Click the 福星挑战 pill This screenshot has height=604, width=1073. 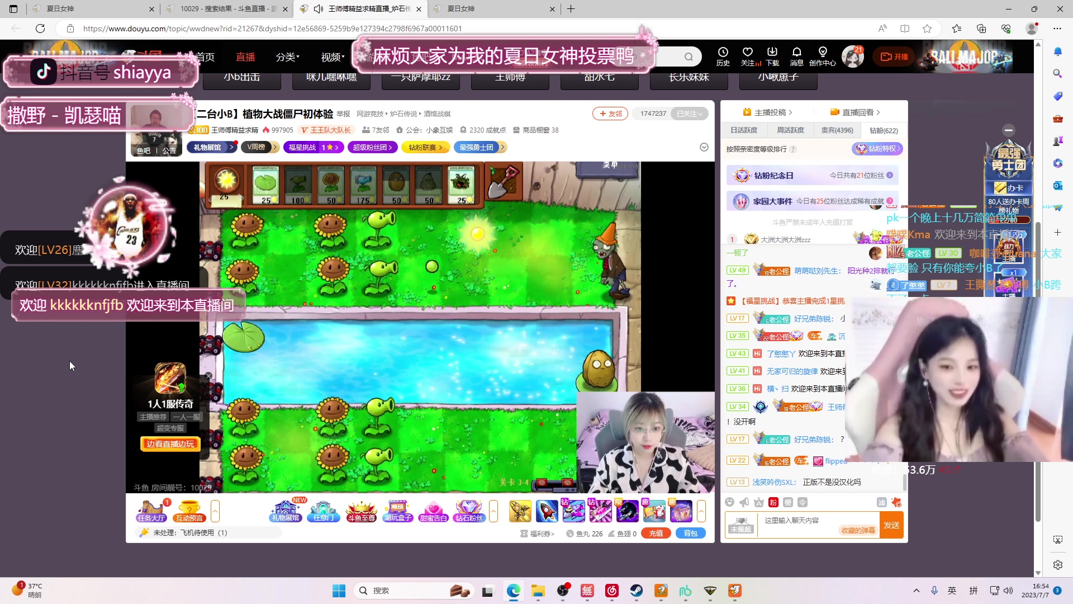pos(314,147)
